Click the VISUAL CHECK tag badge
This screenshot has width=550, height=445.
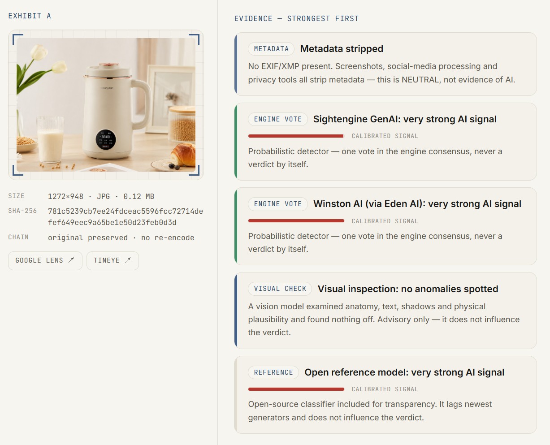(x=280, y=289)
